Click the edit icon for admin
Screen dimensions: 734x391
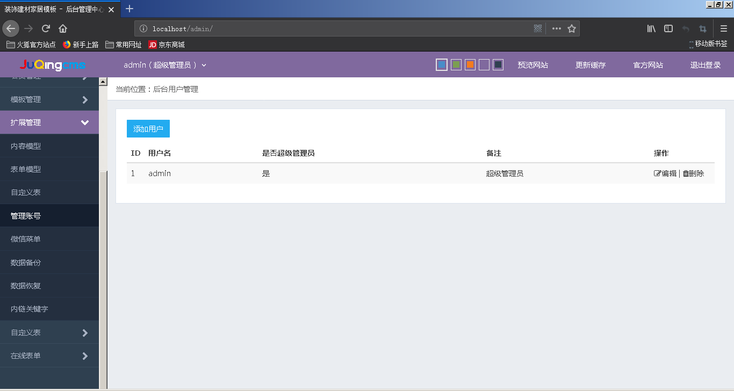coord(657,173)
